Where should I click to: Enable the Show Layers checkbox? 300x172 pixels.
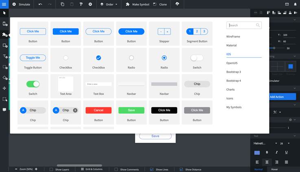pyautogui.click(x=51, y=169)
